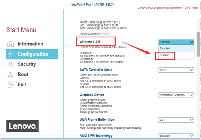The width and height of the screenshot is (201, 139).
Task: Select Enabled in the Wireless LAN list
Action: [176, 48]
